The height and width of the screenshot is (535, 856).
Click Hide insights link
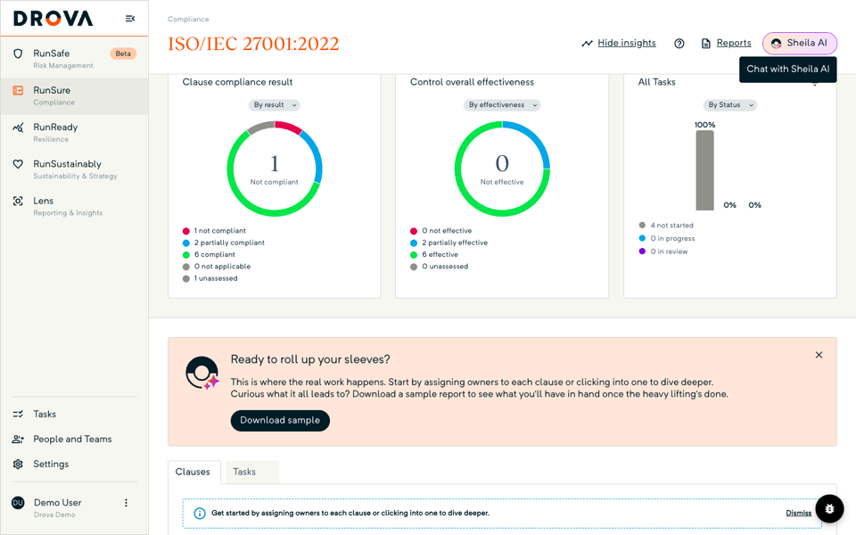click(627, 43)
